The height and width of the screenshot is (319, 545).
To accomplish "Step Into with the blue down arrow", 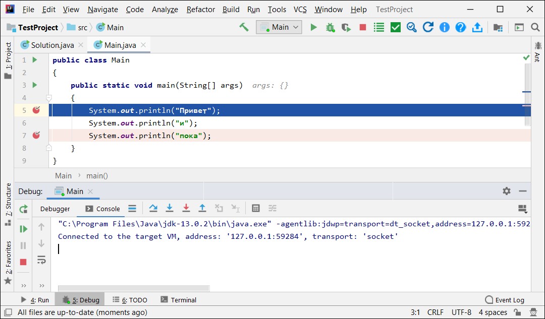I will 169,208.
